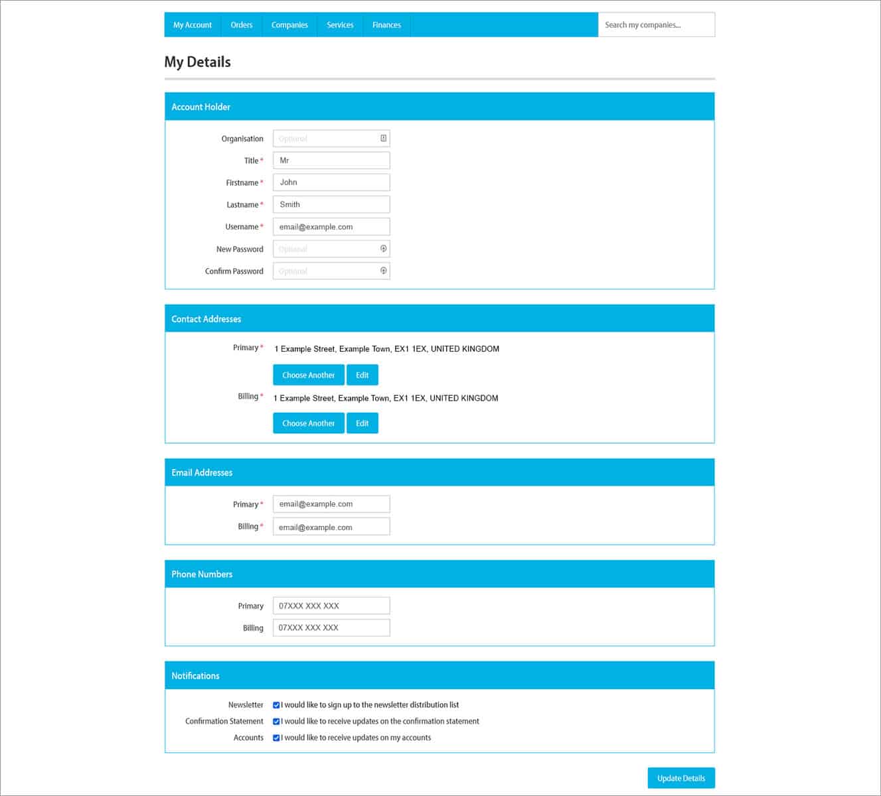881x796 pixels.
Task: Uncheck confirmation statement updates
Action: pos(276,721)
